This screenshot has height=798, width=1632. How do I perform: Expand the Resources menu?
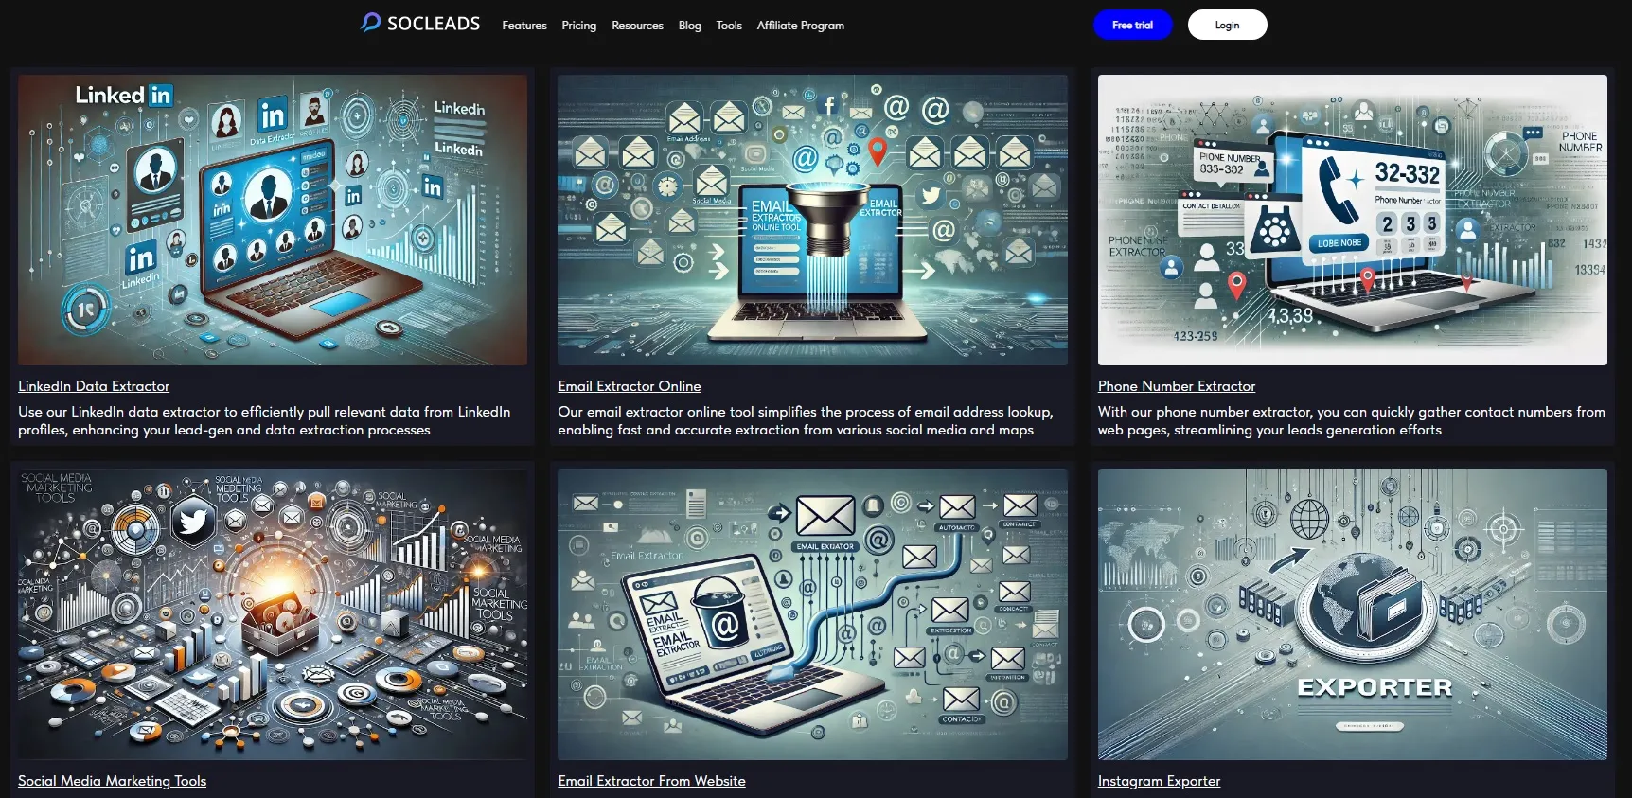click(637, 26)
